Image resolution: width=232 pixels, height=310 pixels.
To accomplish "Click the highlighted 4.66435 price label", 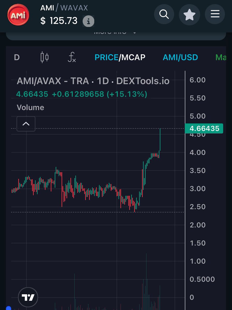I will pos(204,128).
